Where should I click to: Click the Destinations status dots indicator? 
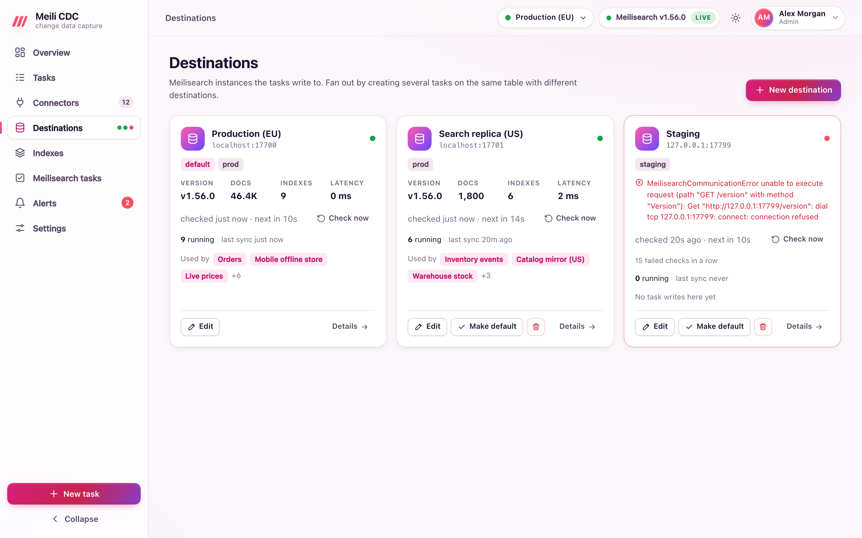[x=125, y=128]
